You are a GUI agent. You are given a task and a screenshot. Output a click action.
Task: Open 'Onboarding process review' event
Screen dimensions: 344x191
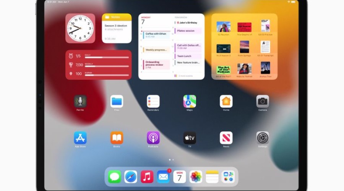point(156,65)
